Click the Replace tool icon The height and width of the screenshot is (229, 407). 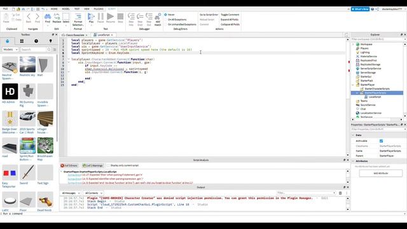[57, 17]
